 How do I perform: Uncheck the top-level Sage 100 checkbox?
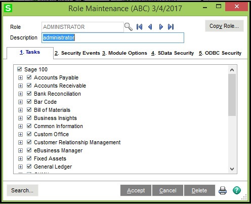(19, 69)
